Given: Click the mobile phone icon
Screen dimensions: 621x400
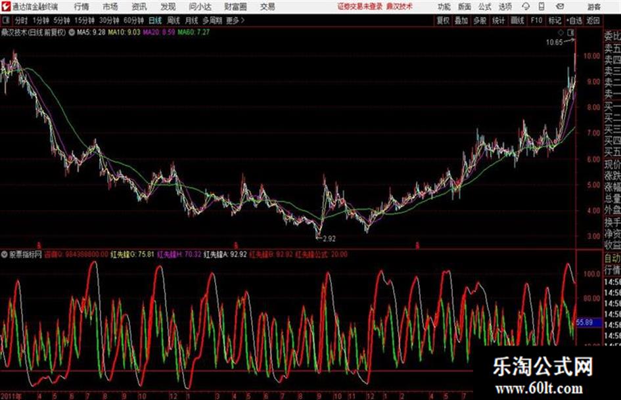Looking at the screenshot, I should (x=541, y=7).
